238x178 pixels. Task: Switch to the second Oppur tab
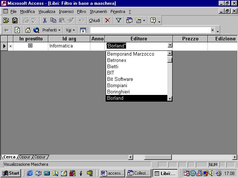pyautogui.click(x=40, y=157)
